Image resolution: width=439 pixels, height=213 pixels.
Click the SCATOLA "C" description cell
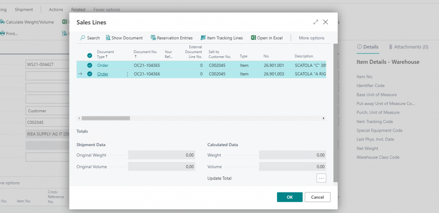310,65
